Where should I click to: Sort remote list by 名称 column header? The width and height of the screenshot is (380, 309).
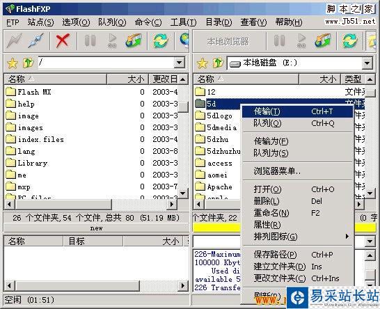[55, 79]
